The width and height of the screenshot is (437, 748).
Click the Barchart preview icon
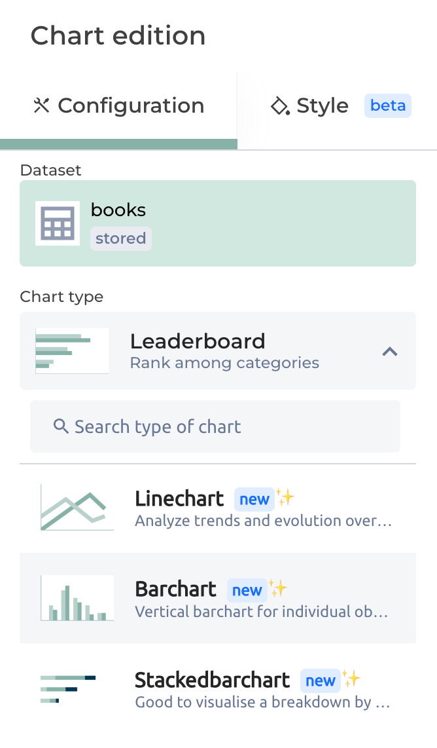click(x=77, y=598)
